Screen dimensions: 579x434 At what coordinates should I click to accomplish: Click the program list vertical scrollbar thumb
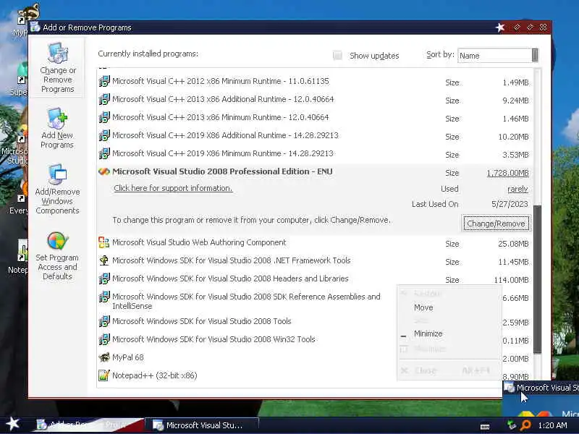[x=537, y=279]
